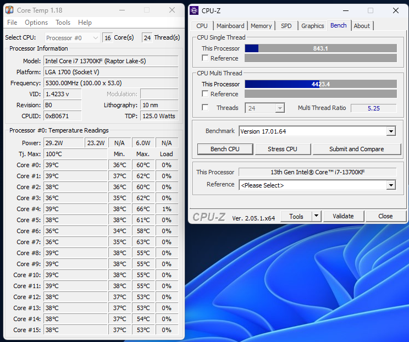Click the Platform value LGA 1700 (Socket V)
This screenshot has width=409, height=342.
coord(111,72)
